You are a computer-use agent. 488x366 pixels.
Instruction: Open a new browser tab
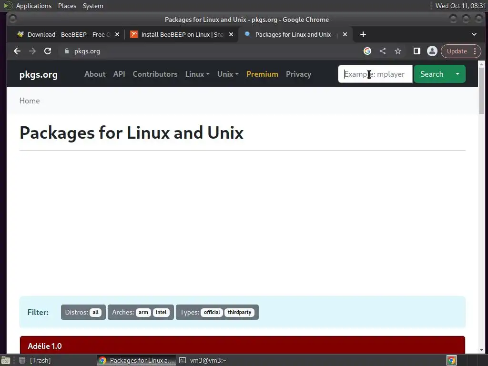[x=363, y=34]
